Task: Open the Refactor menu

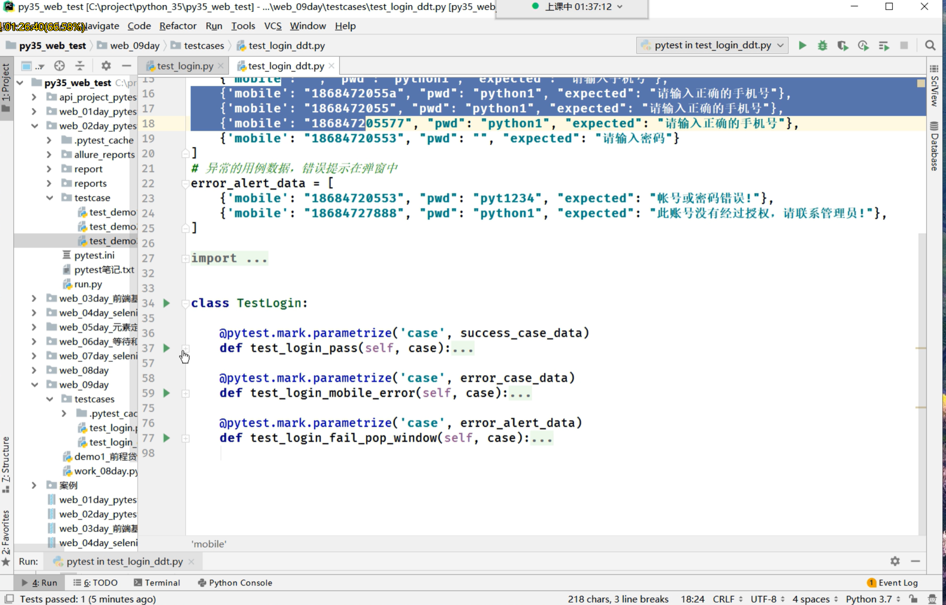Action: (178, 26)
